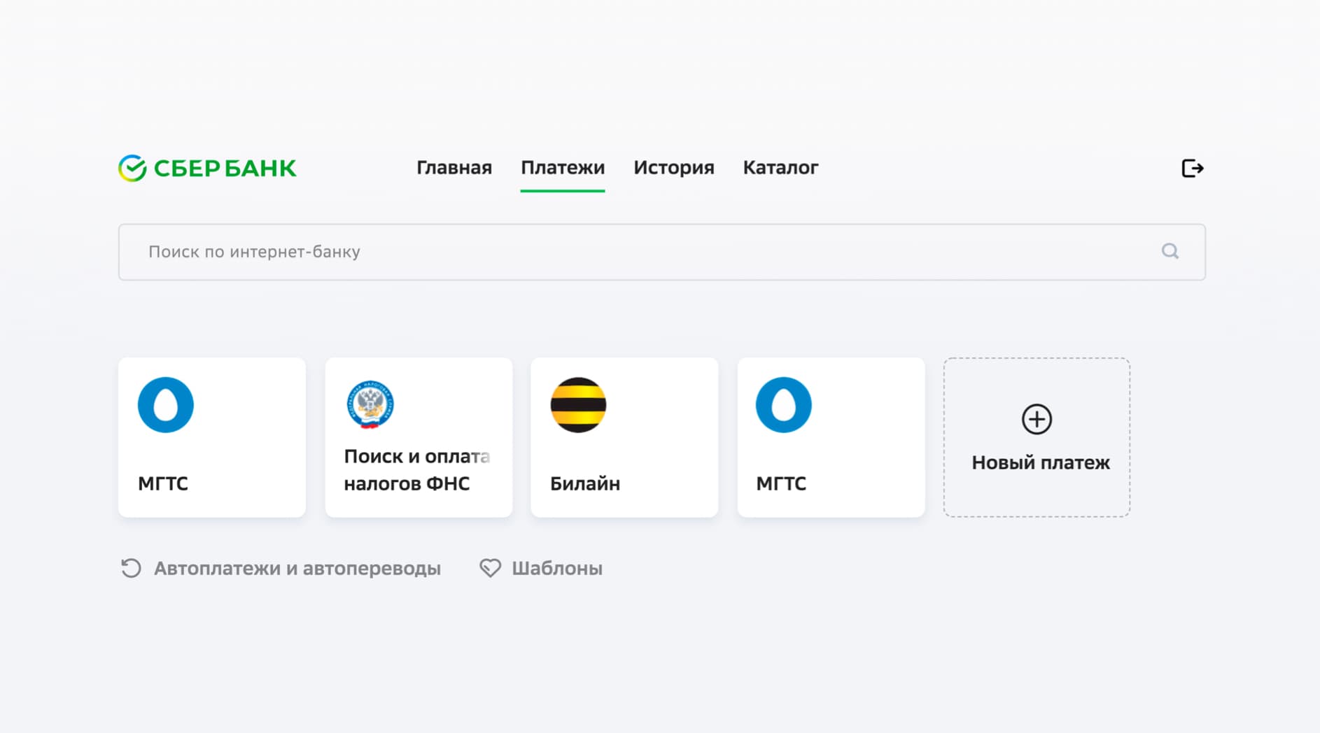The width and height of the screenshot is (1320, 733).
Task: Open the Шаблоны templates link
Action: pos(556,568)
